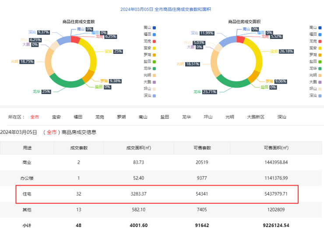
Task: Select the 全市 district tab
Action: pyautogui.click(x=35, y=117)
